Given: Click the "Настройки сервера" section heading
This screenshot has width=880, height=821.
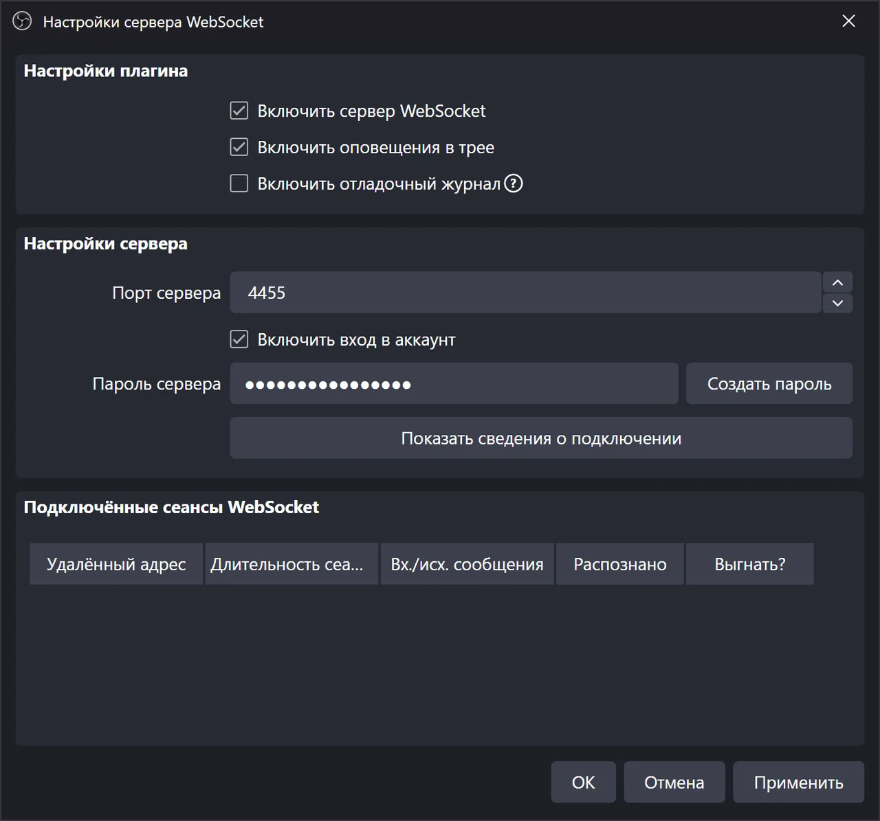Looking at the screenshot, I should coord(106,244).
